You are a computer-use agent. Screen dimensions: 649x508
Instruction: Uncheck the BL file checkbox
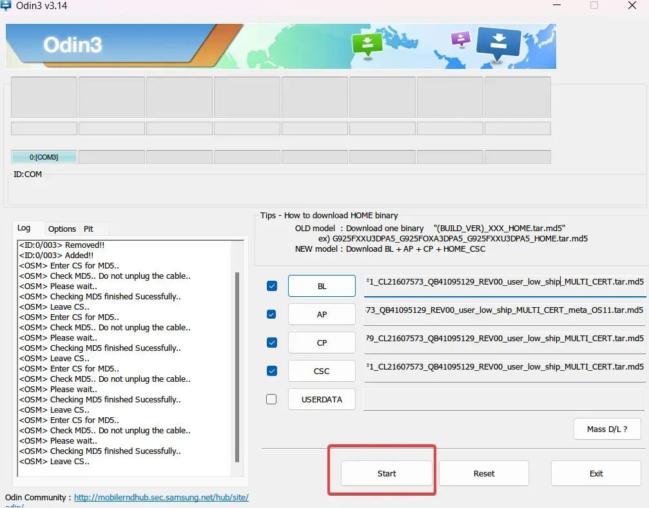(271, 286)
